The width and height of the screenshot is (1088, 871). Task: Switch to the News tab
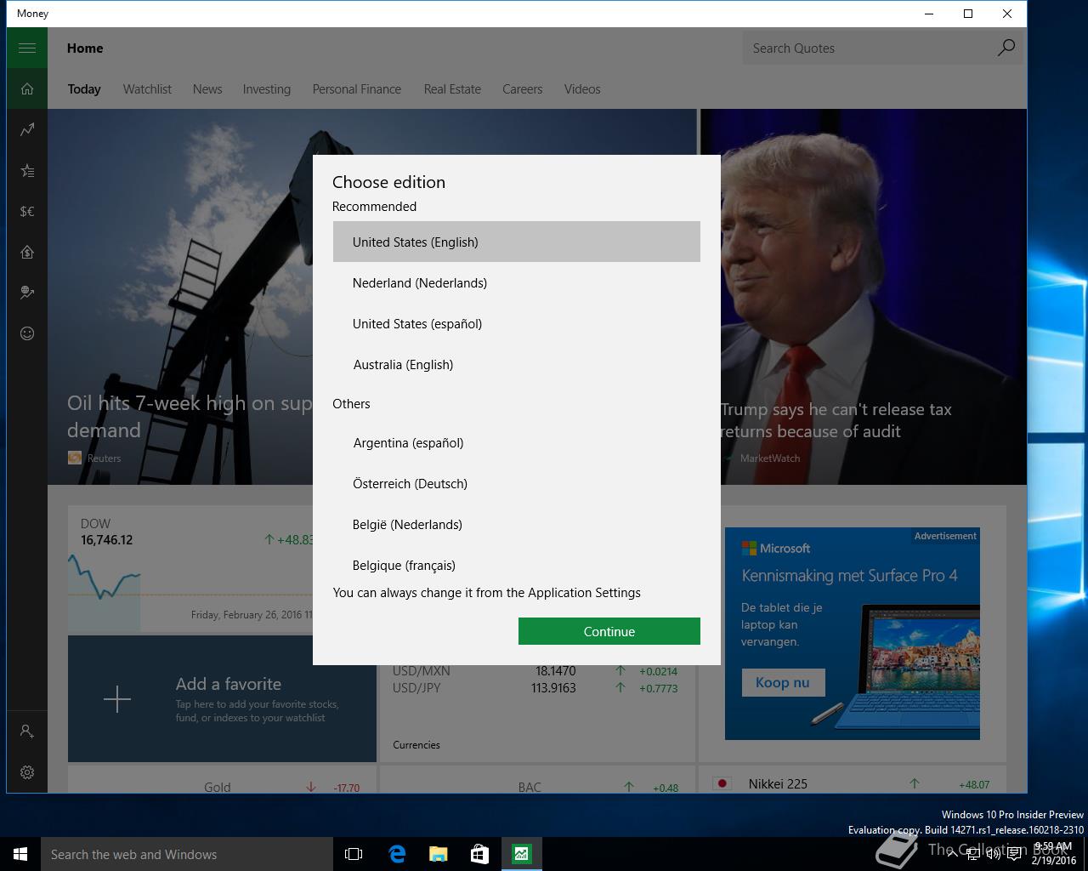pos(207,88)
